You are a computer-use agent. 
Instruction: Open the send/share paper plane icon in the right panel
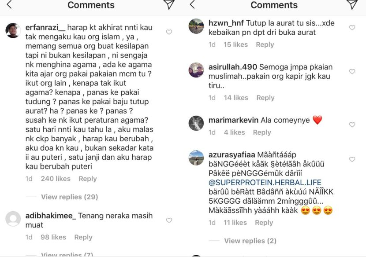[352, 4]
